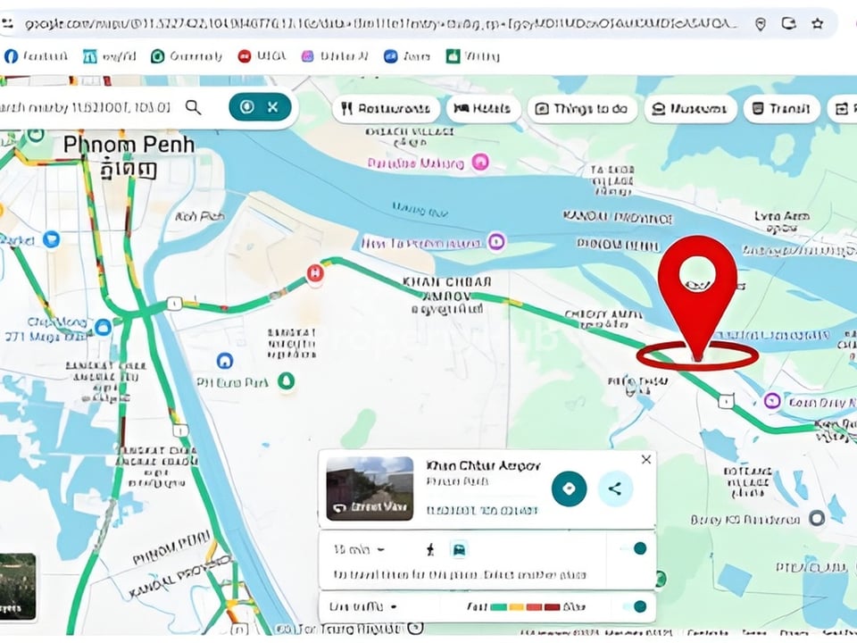This screenshot has height=643, width=857.
Task: Click the Phnom Penh city label
Action: (129, 146)
